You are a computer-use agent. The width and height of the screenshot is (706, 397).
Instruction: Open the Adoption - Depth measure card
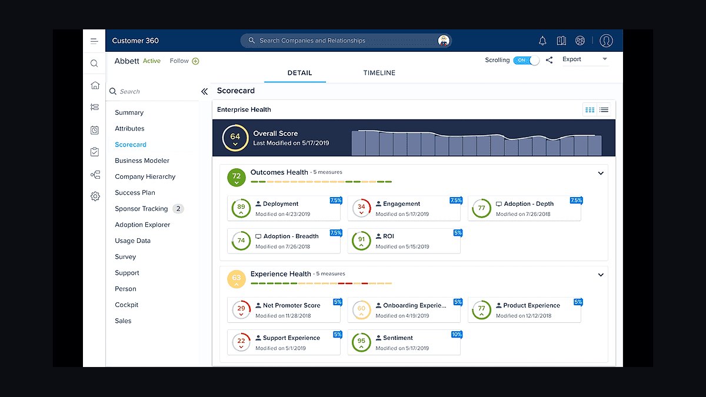click(x=524, y=208)
